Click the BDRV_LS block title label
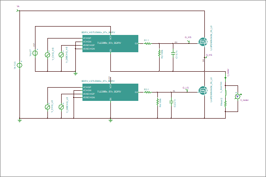 [x=98, y=81]
